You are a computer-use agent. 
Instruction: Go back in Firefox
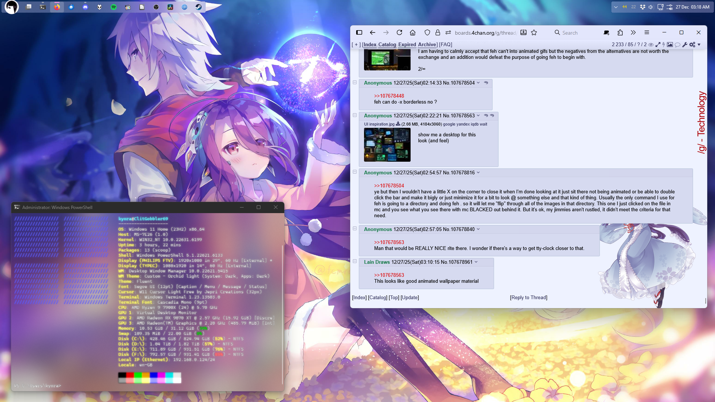tap(373, 33)
